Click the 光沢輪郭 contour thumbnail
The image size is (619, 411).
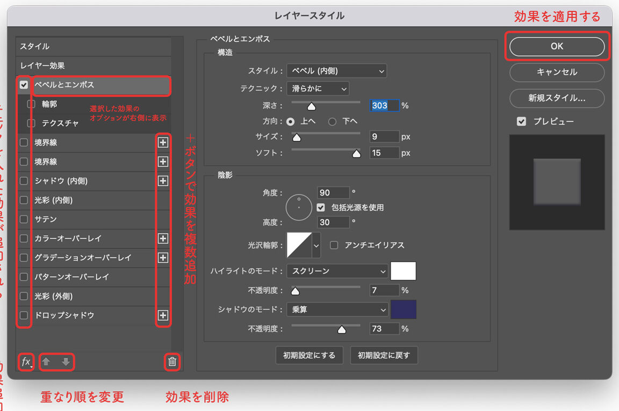pyautogui.click(x=300, y=245)
